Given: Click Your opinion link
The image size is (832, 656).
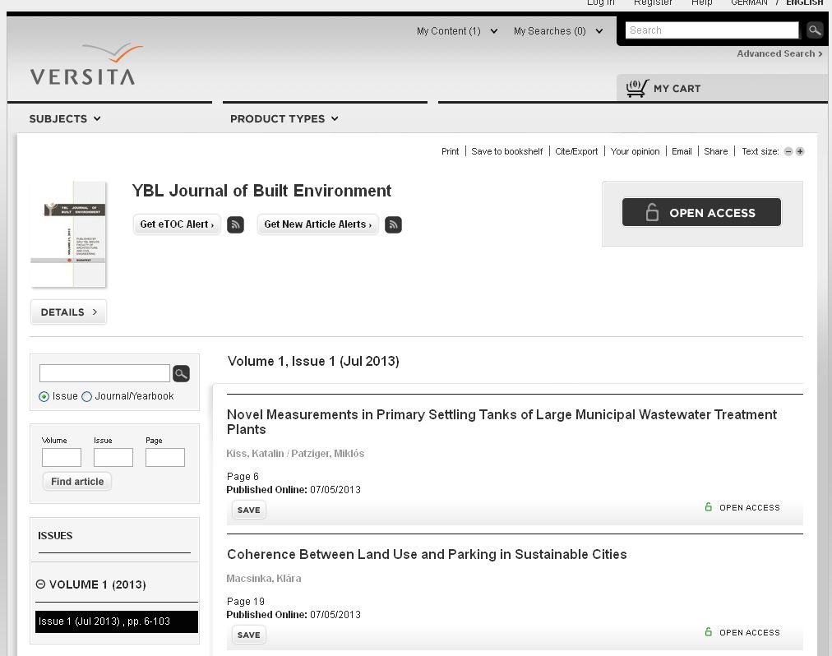Looking at the screenshot, I should tap(636, 152).
